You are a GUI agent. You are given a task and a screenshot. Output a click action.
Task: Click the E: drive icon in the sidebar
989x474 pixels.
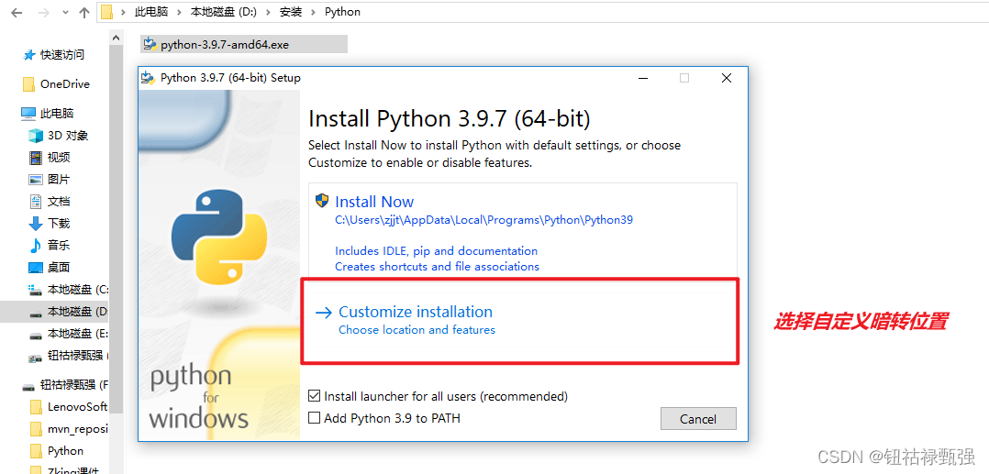coord(36,334)
